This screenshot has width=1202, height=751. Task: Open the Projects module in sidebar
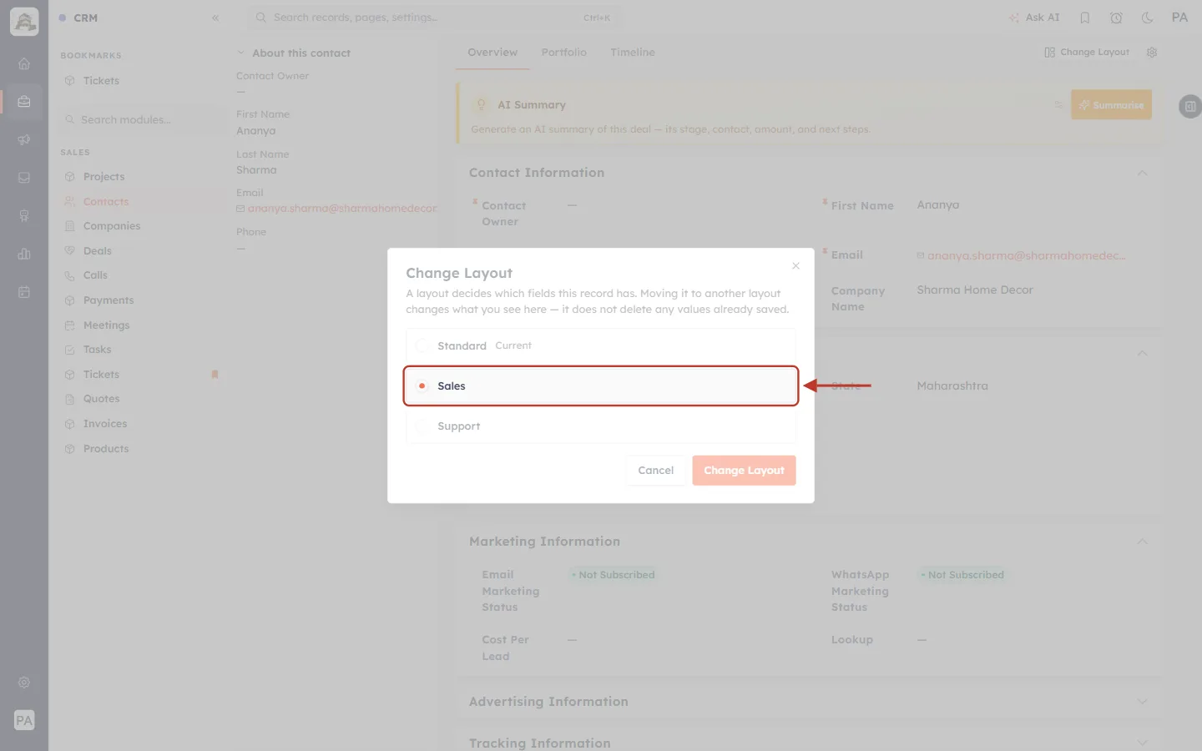coord(104,177)
